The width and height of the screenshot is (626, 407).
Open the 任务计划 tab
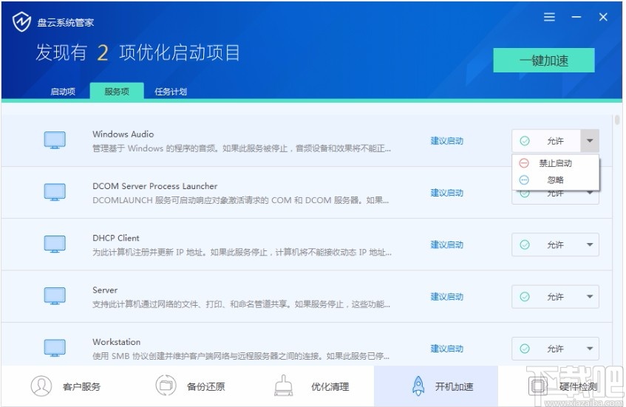pos(171,92)
